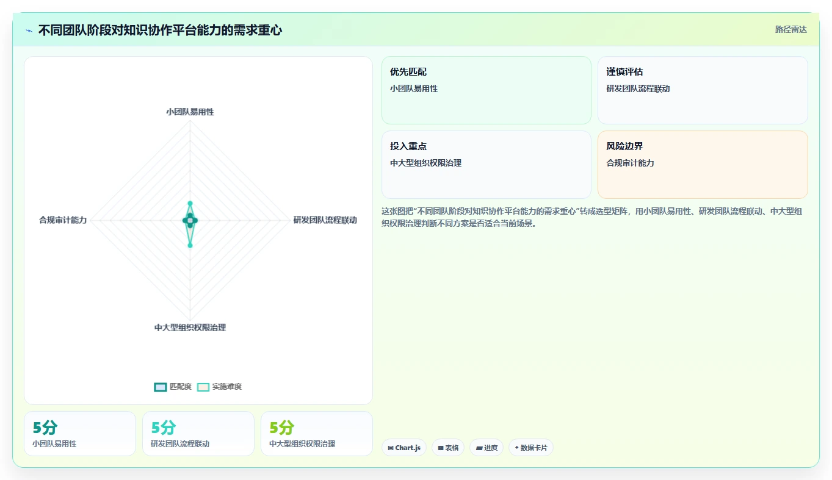Screen dimensions: 832x480
Task: Click the 表格 chip square icon
Action: click(441, 448)
